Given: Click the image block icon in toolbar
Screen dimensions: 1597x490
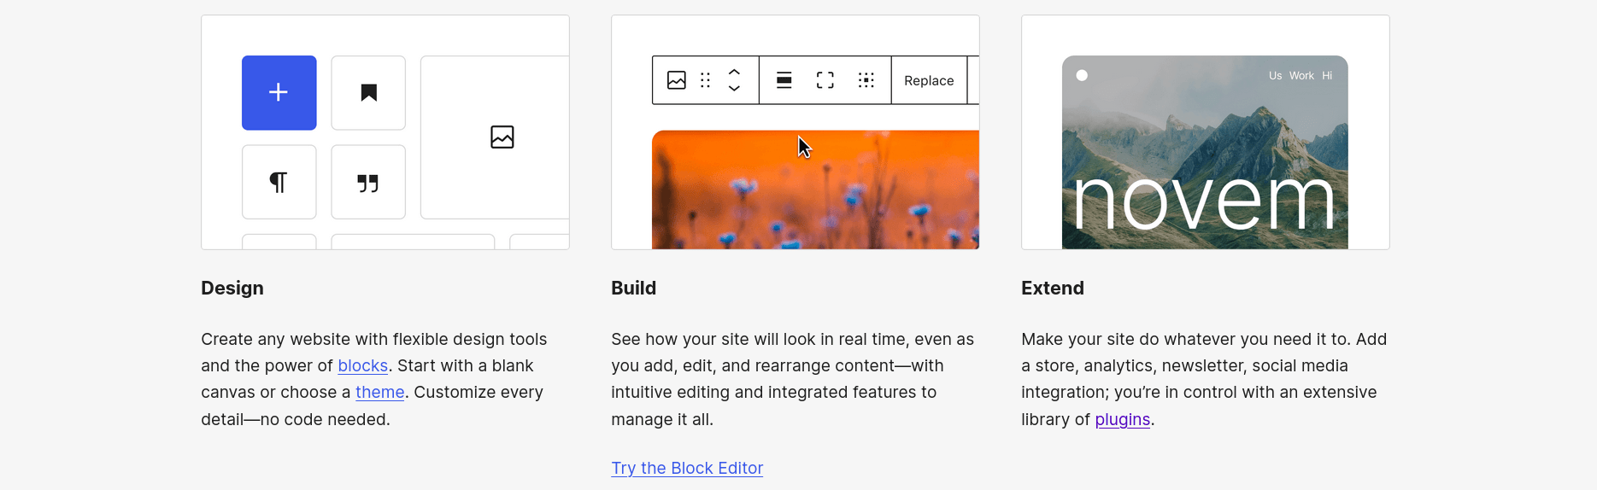Looking at the screenshot, I should point(677,80).
